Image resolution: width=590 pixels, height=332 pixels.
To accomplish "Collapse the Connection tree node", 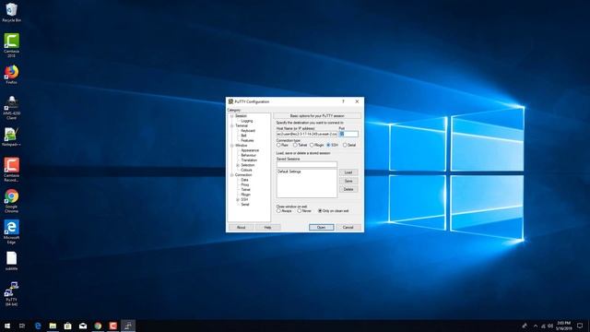I will tap(231, 175).
